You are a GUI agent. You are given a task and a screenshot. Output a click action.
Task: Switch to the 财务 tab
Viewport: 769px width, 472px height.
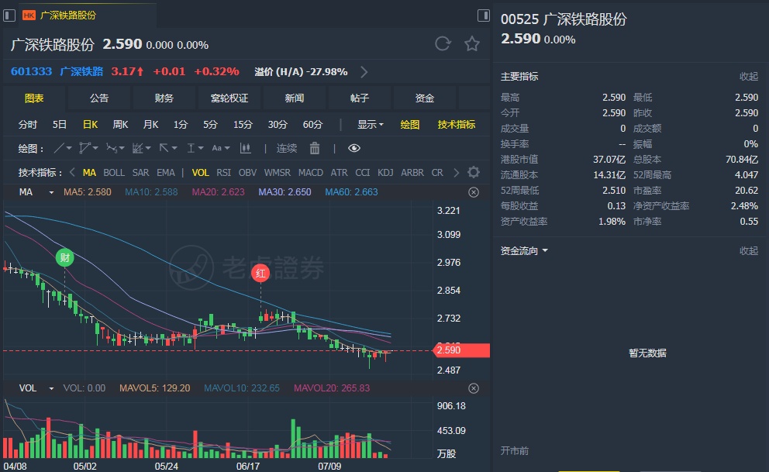(164, 98)
